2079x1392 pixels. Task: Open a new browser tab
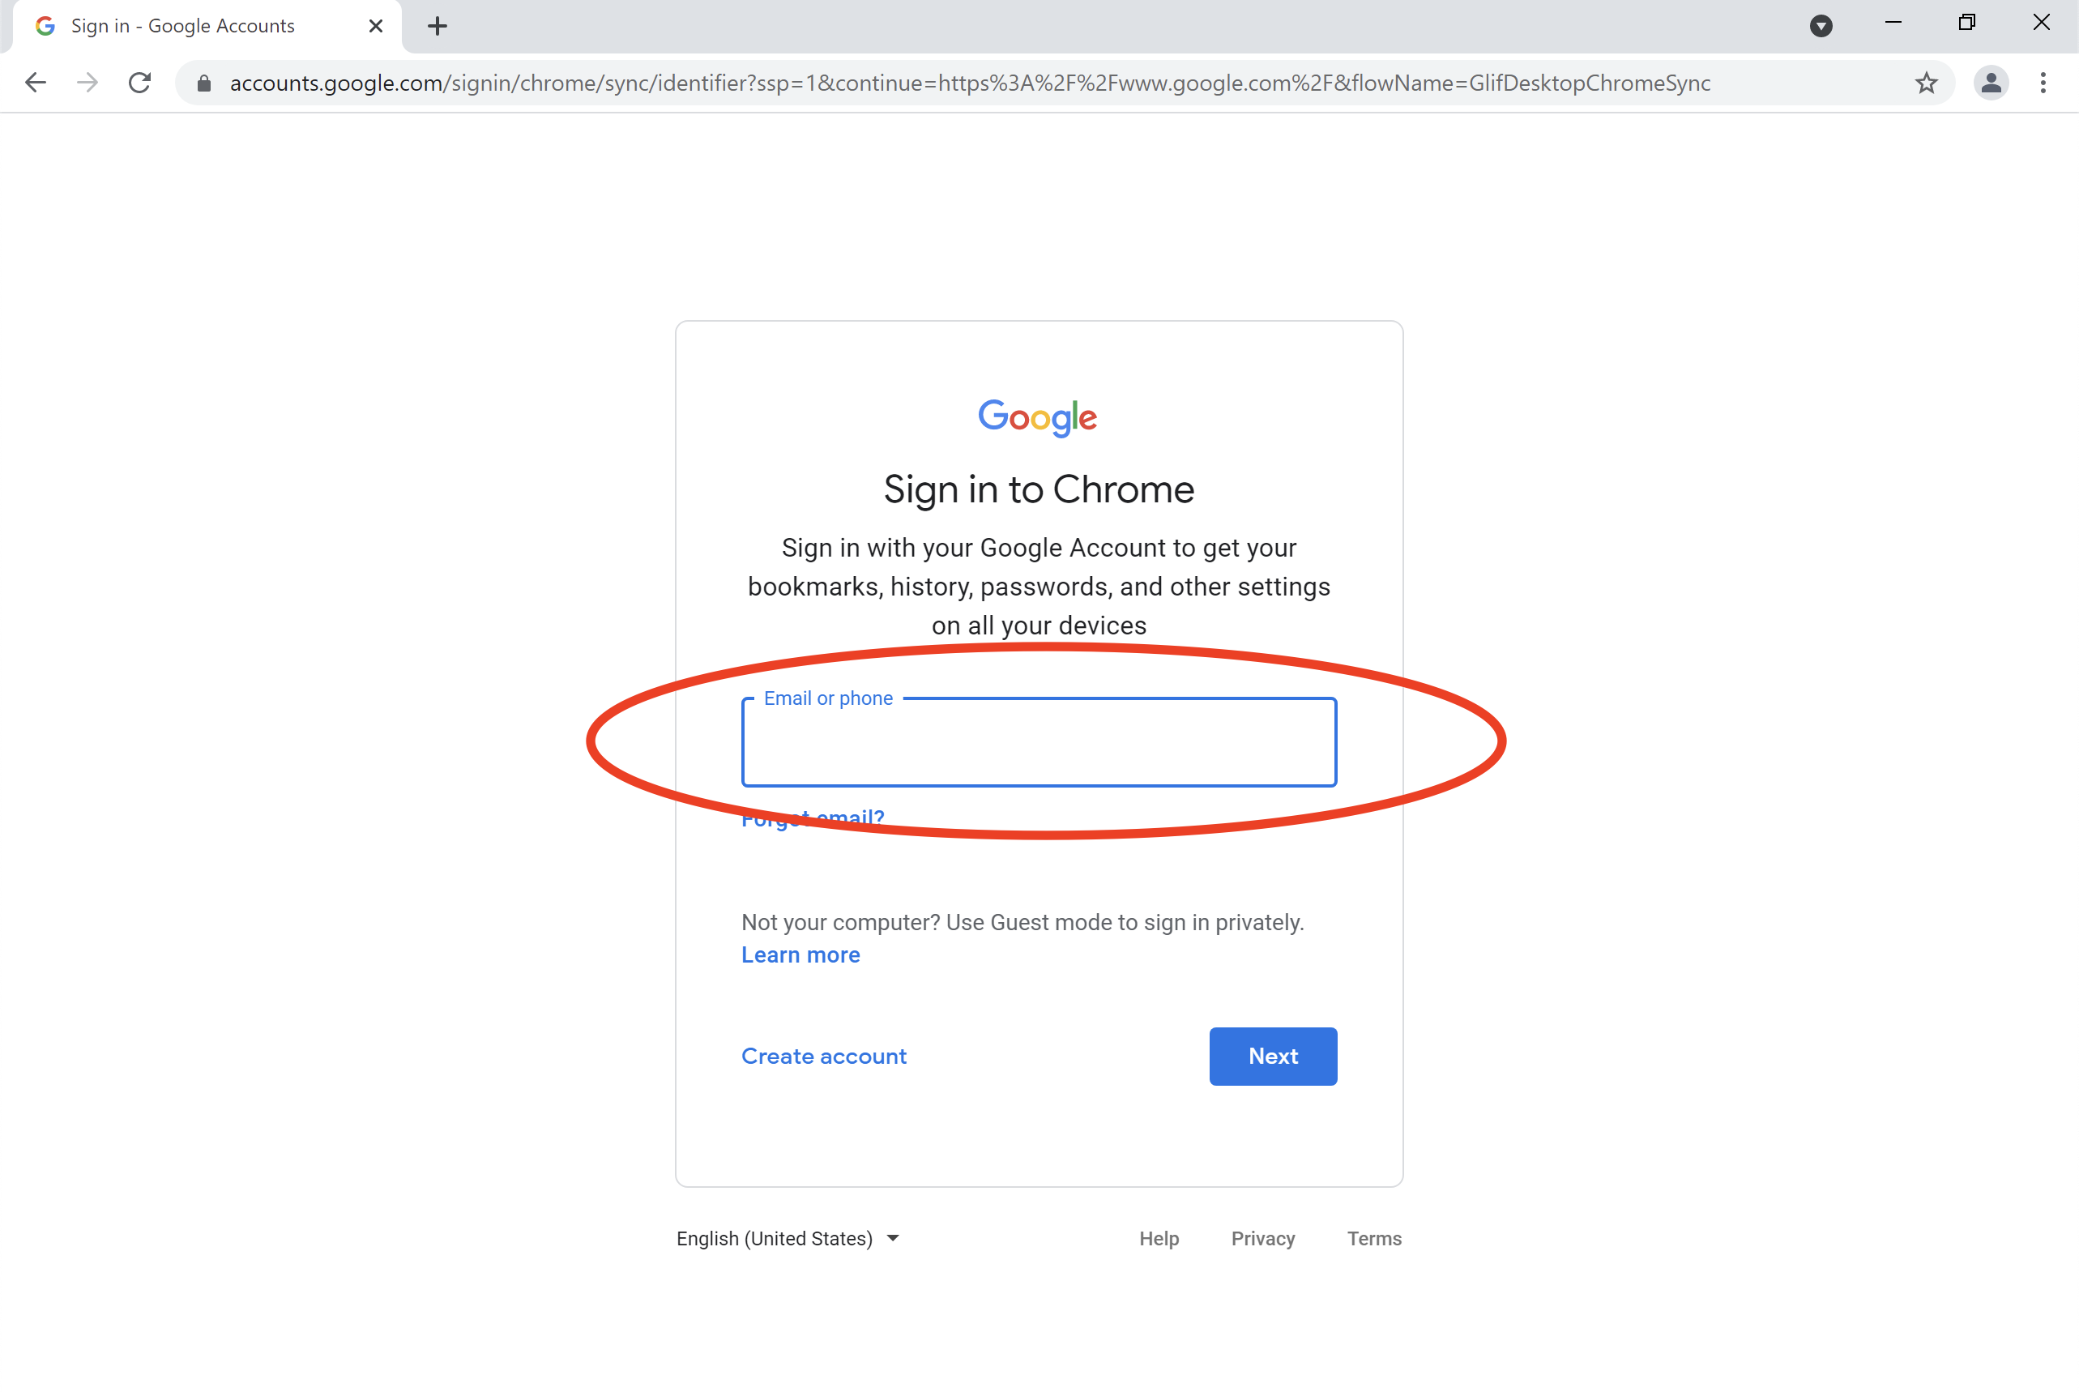pyautogui.click(x=437, y=26)
